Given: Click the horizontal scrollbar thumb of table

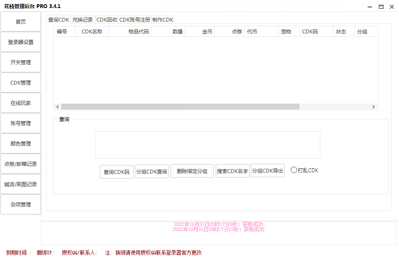Looking at the screenshot, I should (x=180, y=107).
